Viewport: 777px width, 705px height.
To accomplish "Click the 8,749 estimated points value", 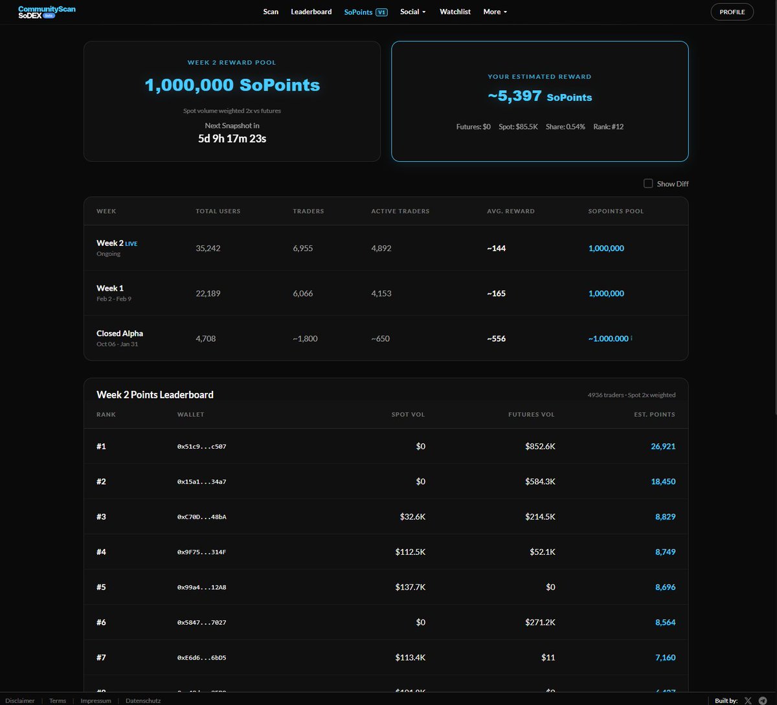I will pos(665,552).
